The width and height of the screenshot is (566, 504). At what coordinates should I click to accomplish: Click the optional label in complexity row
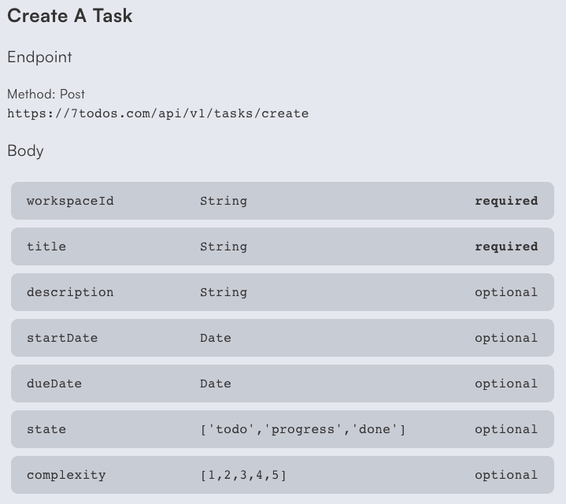[506, 475]
